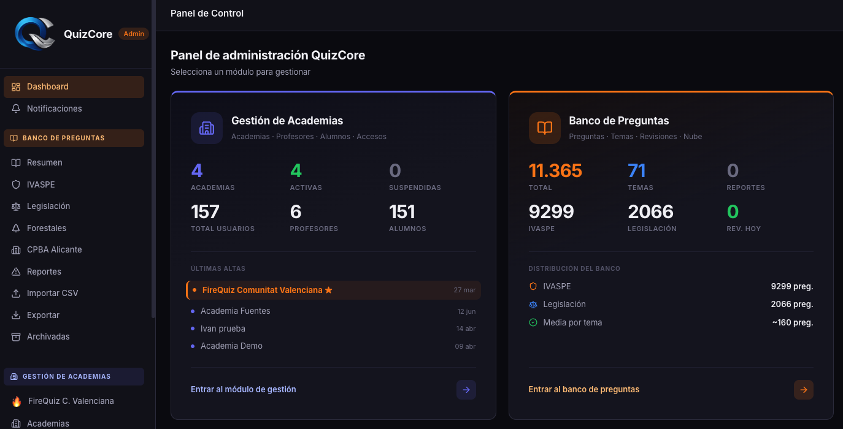Click the orange arrow button in Banco card
Screen dimensions: 843x429
click(x=804, y=390)
